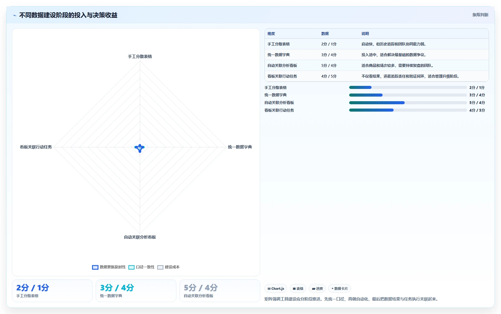The image size is (501, 314).
Task: Click the description 投入适中，适合解决最基础的数据争议。
Action: pos(394,55)
